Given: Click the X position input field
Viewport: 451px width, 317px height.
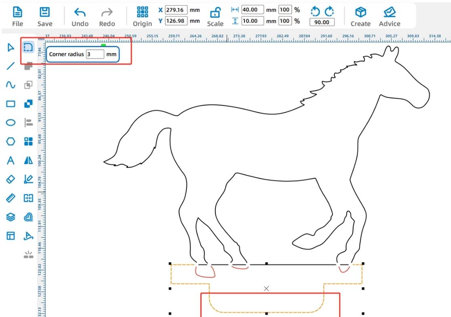Looking at the screenshot, I should 176,10.
